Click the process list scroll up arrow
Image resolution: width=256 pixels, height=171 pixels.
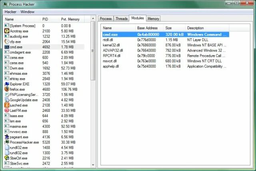(x=93, y=18)
